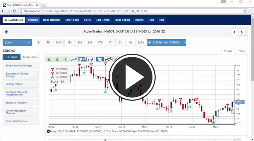Open the Daily interval dropdown
Image resolution: width=254 pixels, height=141 pixels.
pos(17,42)
